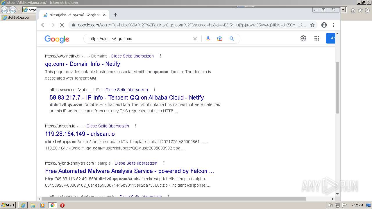Open media player on taskbar
Viewport: 372px width, 209px height.
[x=43, y=205]
